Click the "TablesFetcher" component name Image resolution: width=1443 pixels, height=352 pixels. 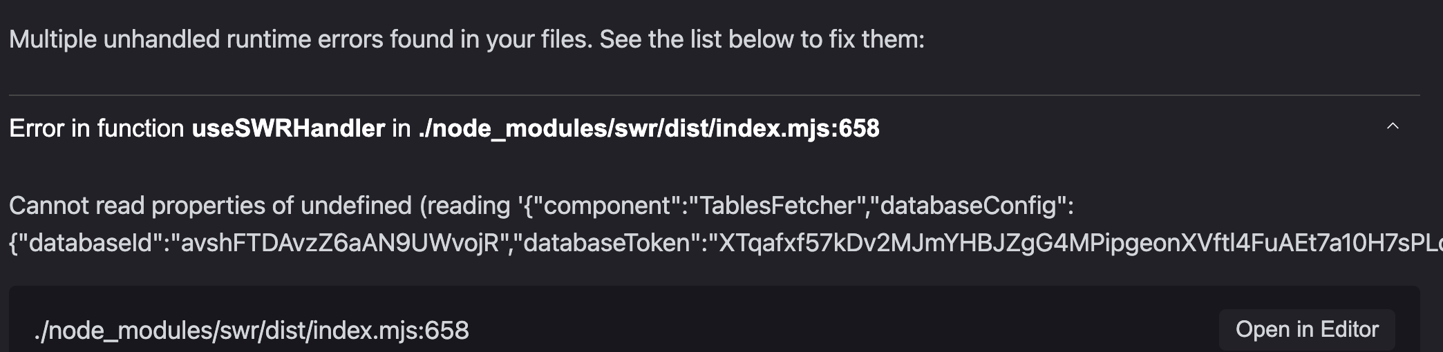tap(778, 206)
